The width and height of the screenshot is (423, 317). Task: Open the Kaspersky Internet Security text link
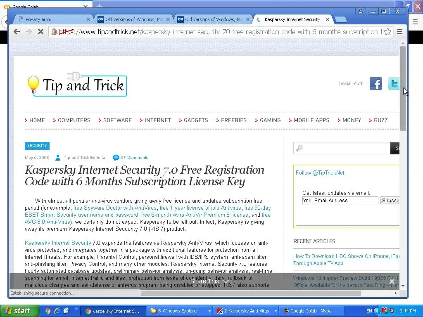[58, 243]
